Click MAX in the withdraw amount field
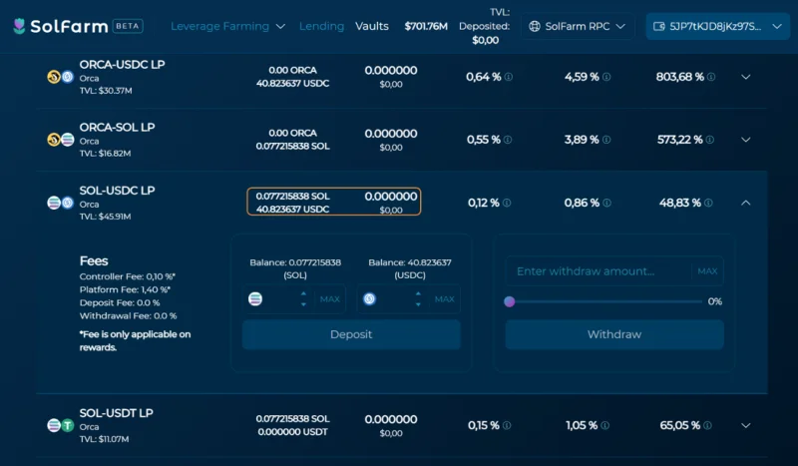This screenshot has height=466, width=798. tap(707, 271)
